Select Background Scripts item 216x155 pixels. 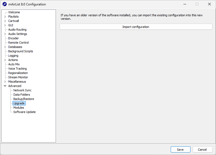point(20,51)
